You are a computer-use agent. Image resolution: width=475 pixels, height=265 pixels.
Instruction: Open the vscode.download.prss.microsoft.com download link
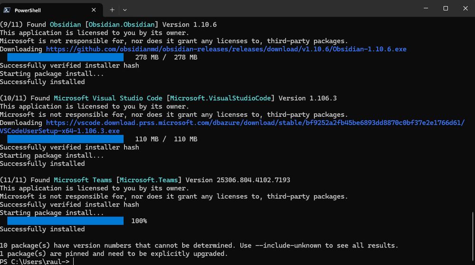point(256,123)
